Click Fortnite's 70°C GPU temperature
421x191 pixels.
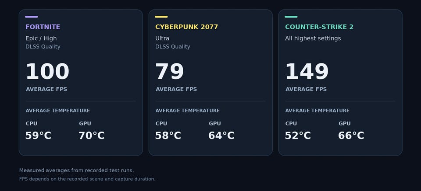pyautogui.click(x=92, y=135)
